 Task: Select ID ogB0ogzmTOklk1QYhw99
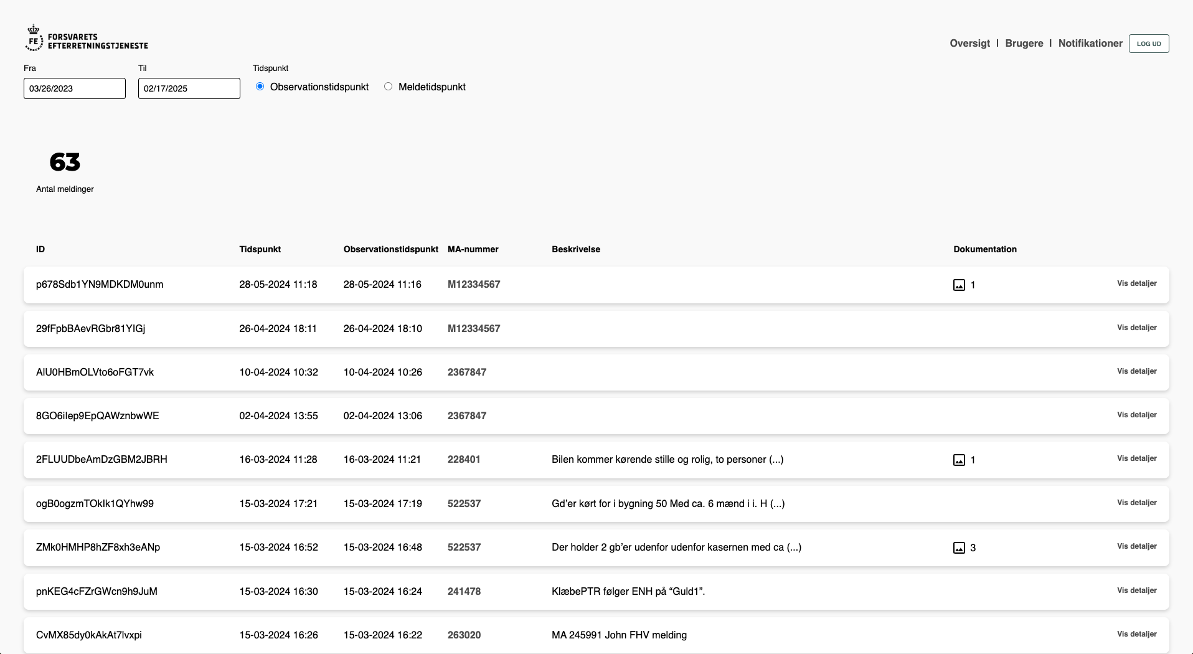tap(95, 503)
